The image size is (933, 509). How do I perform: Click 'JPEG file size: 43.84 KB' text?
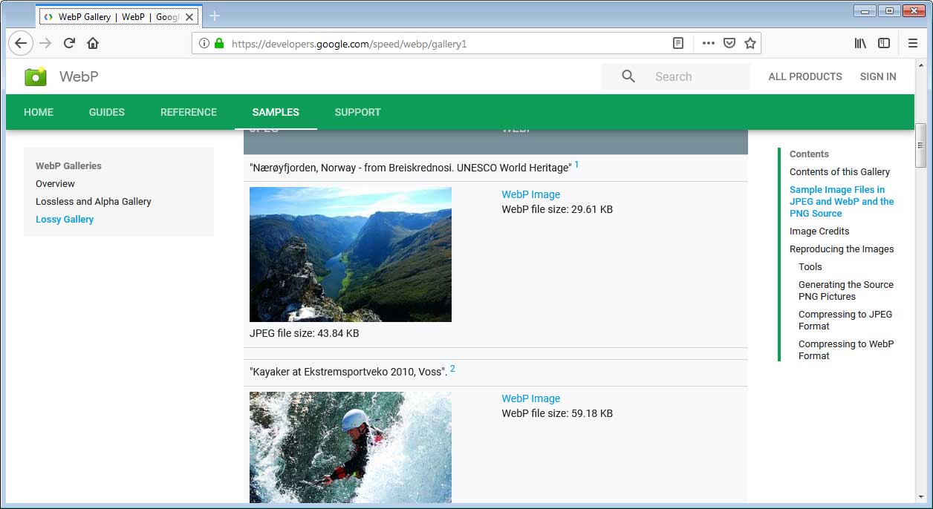click(x=305, y=333)
